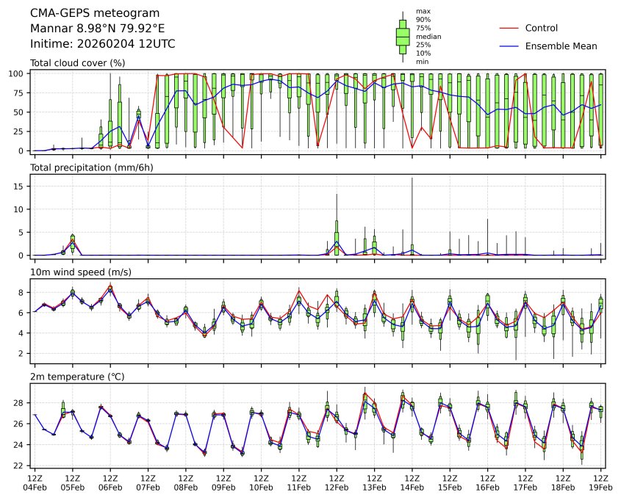
Task: Click the 12Z 04Feb x-axis label
Action: click(35, 482)
